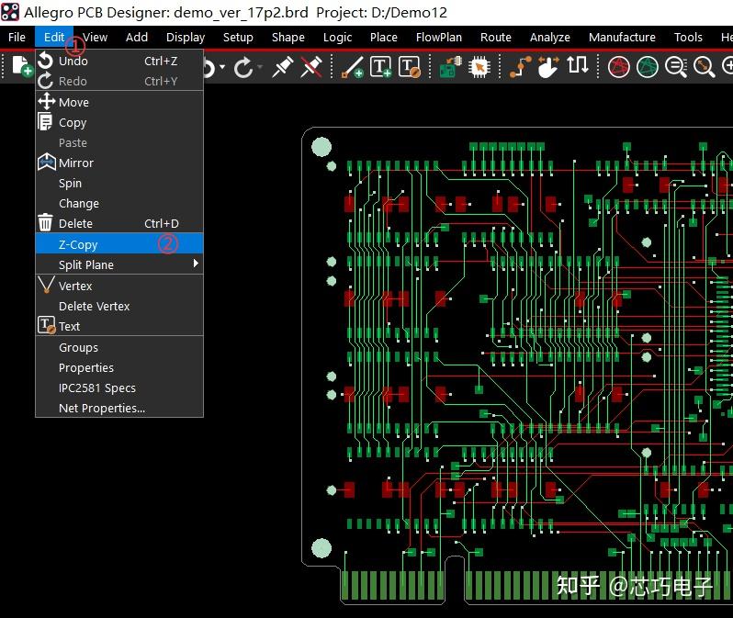Click the Edit Text toolbar icon
The height and width of the screenshot is (618, 733).
coord(410,67)
